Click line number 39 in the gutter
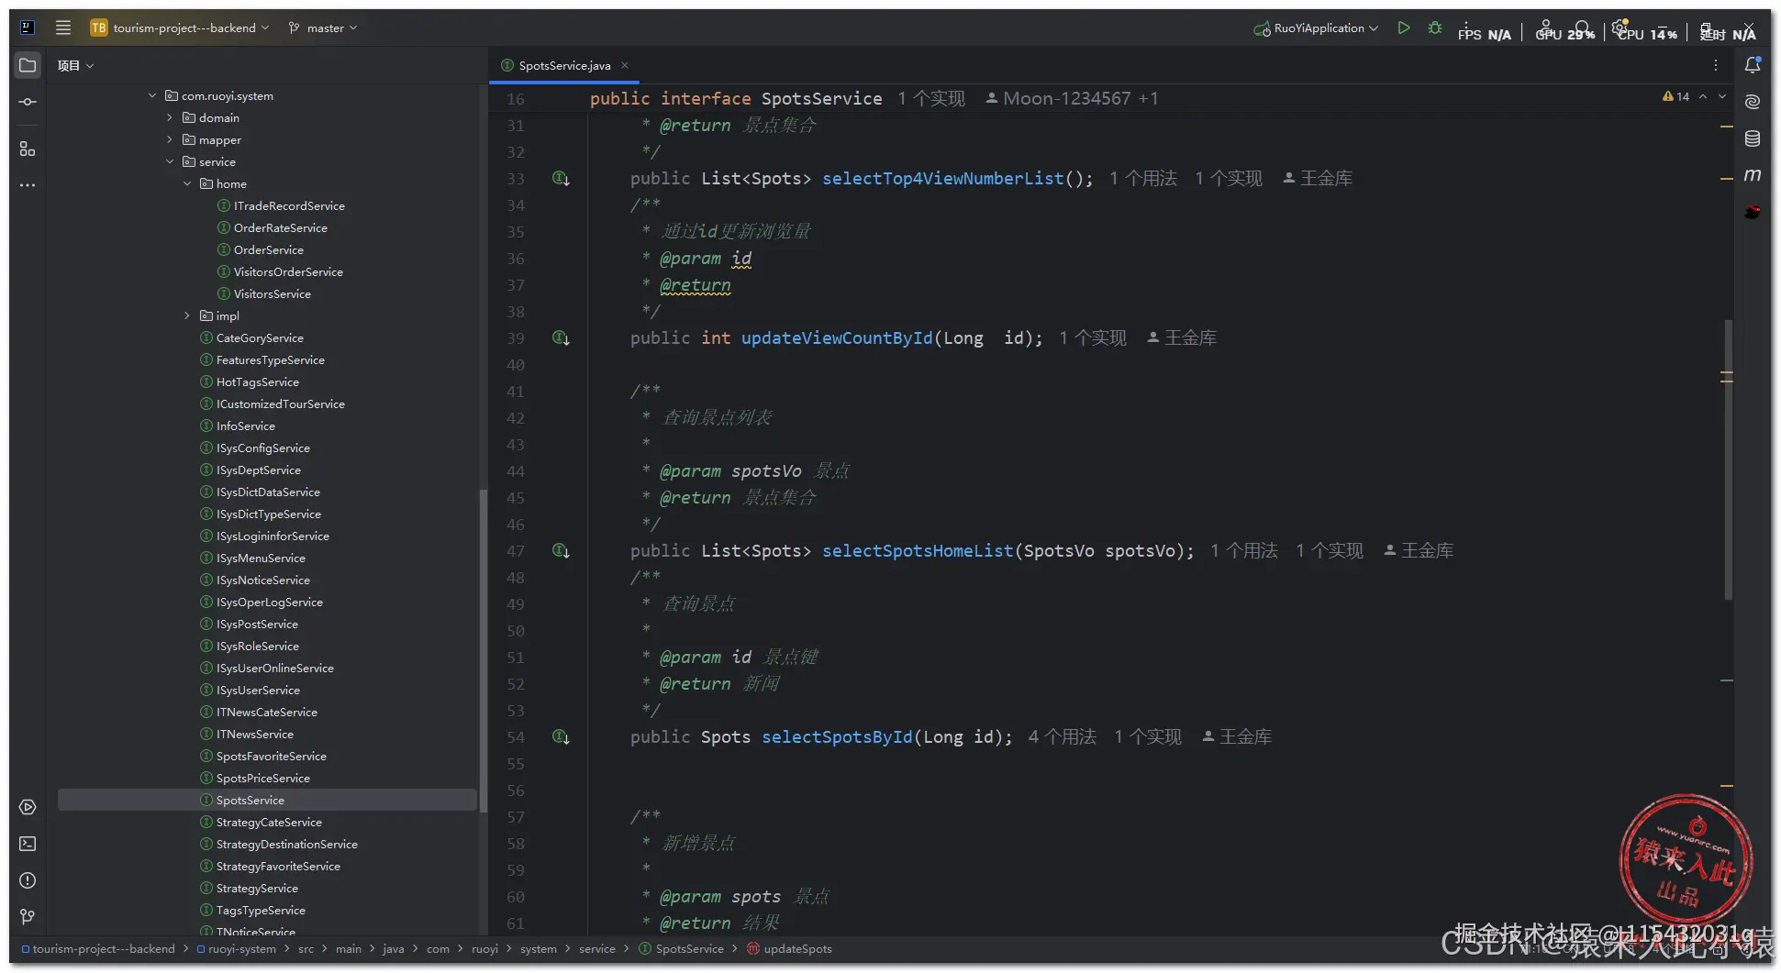The width and height of the screenshot is (1781, 973). click(x=516, y=338)
